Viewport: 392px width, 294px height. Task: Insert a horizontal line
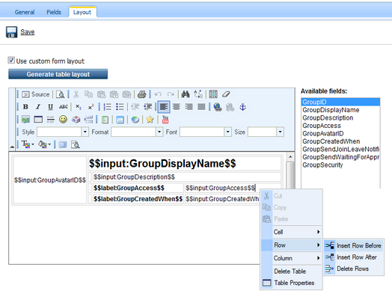(x=51, y=120)
